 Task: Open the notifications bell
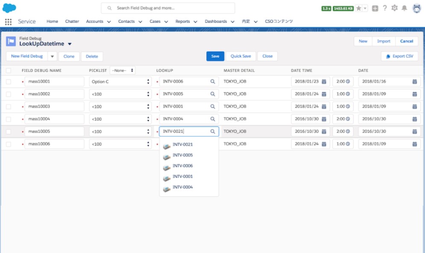(404, 8)
